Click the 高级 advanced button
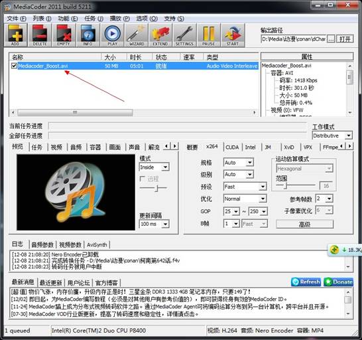 click(x=304, y=224)
